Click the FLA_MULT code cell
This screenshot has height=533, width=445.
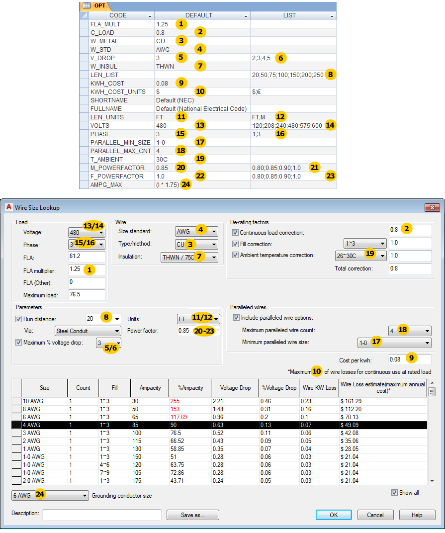[121, 24]
